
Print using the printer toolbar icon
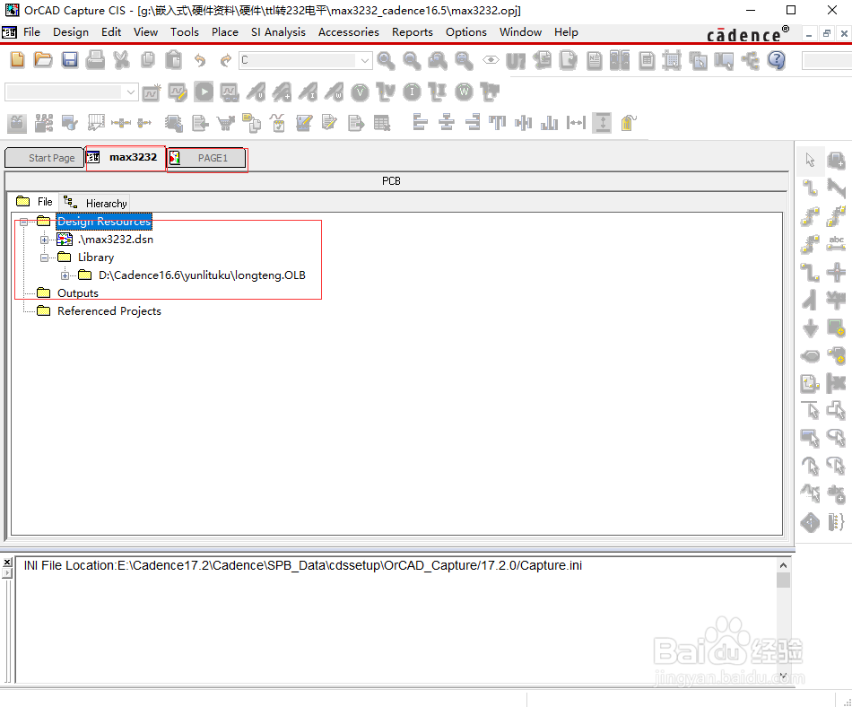coord(96,60)
